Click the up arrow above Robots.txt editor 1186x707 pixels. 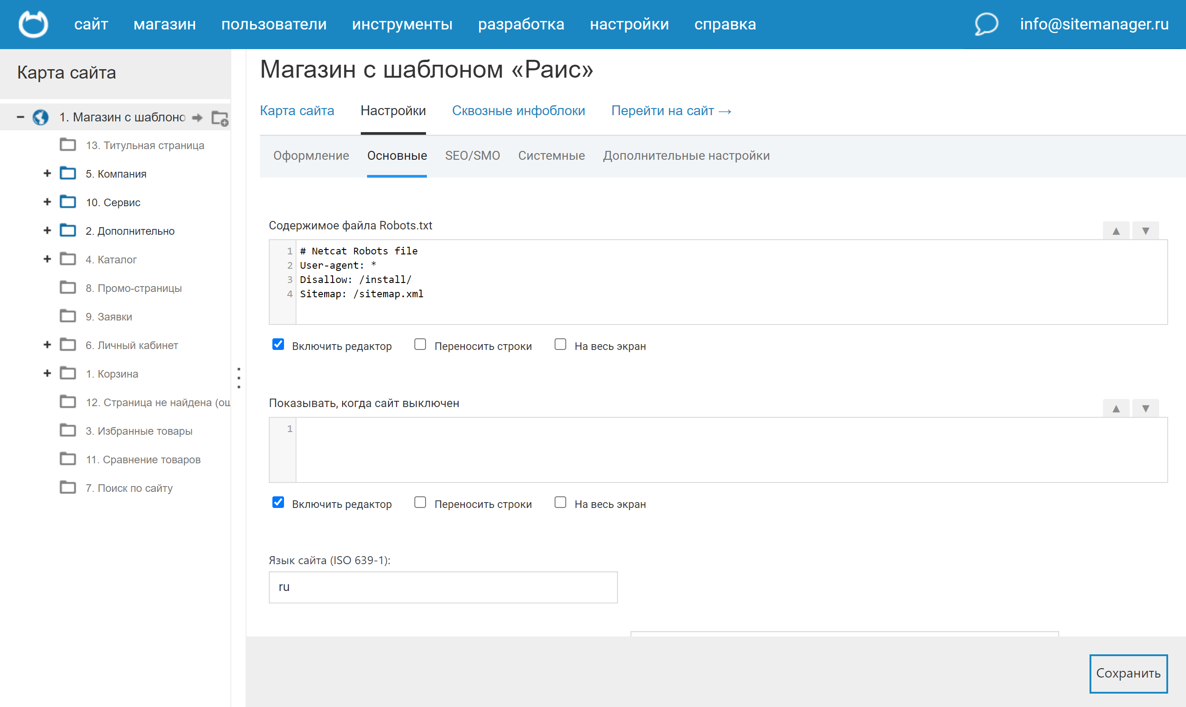pos(1115,231)
